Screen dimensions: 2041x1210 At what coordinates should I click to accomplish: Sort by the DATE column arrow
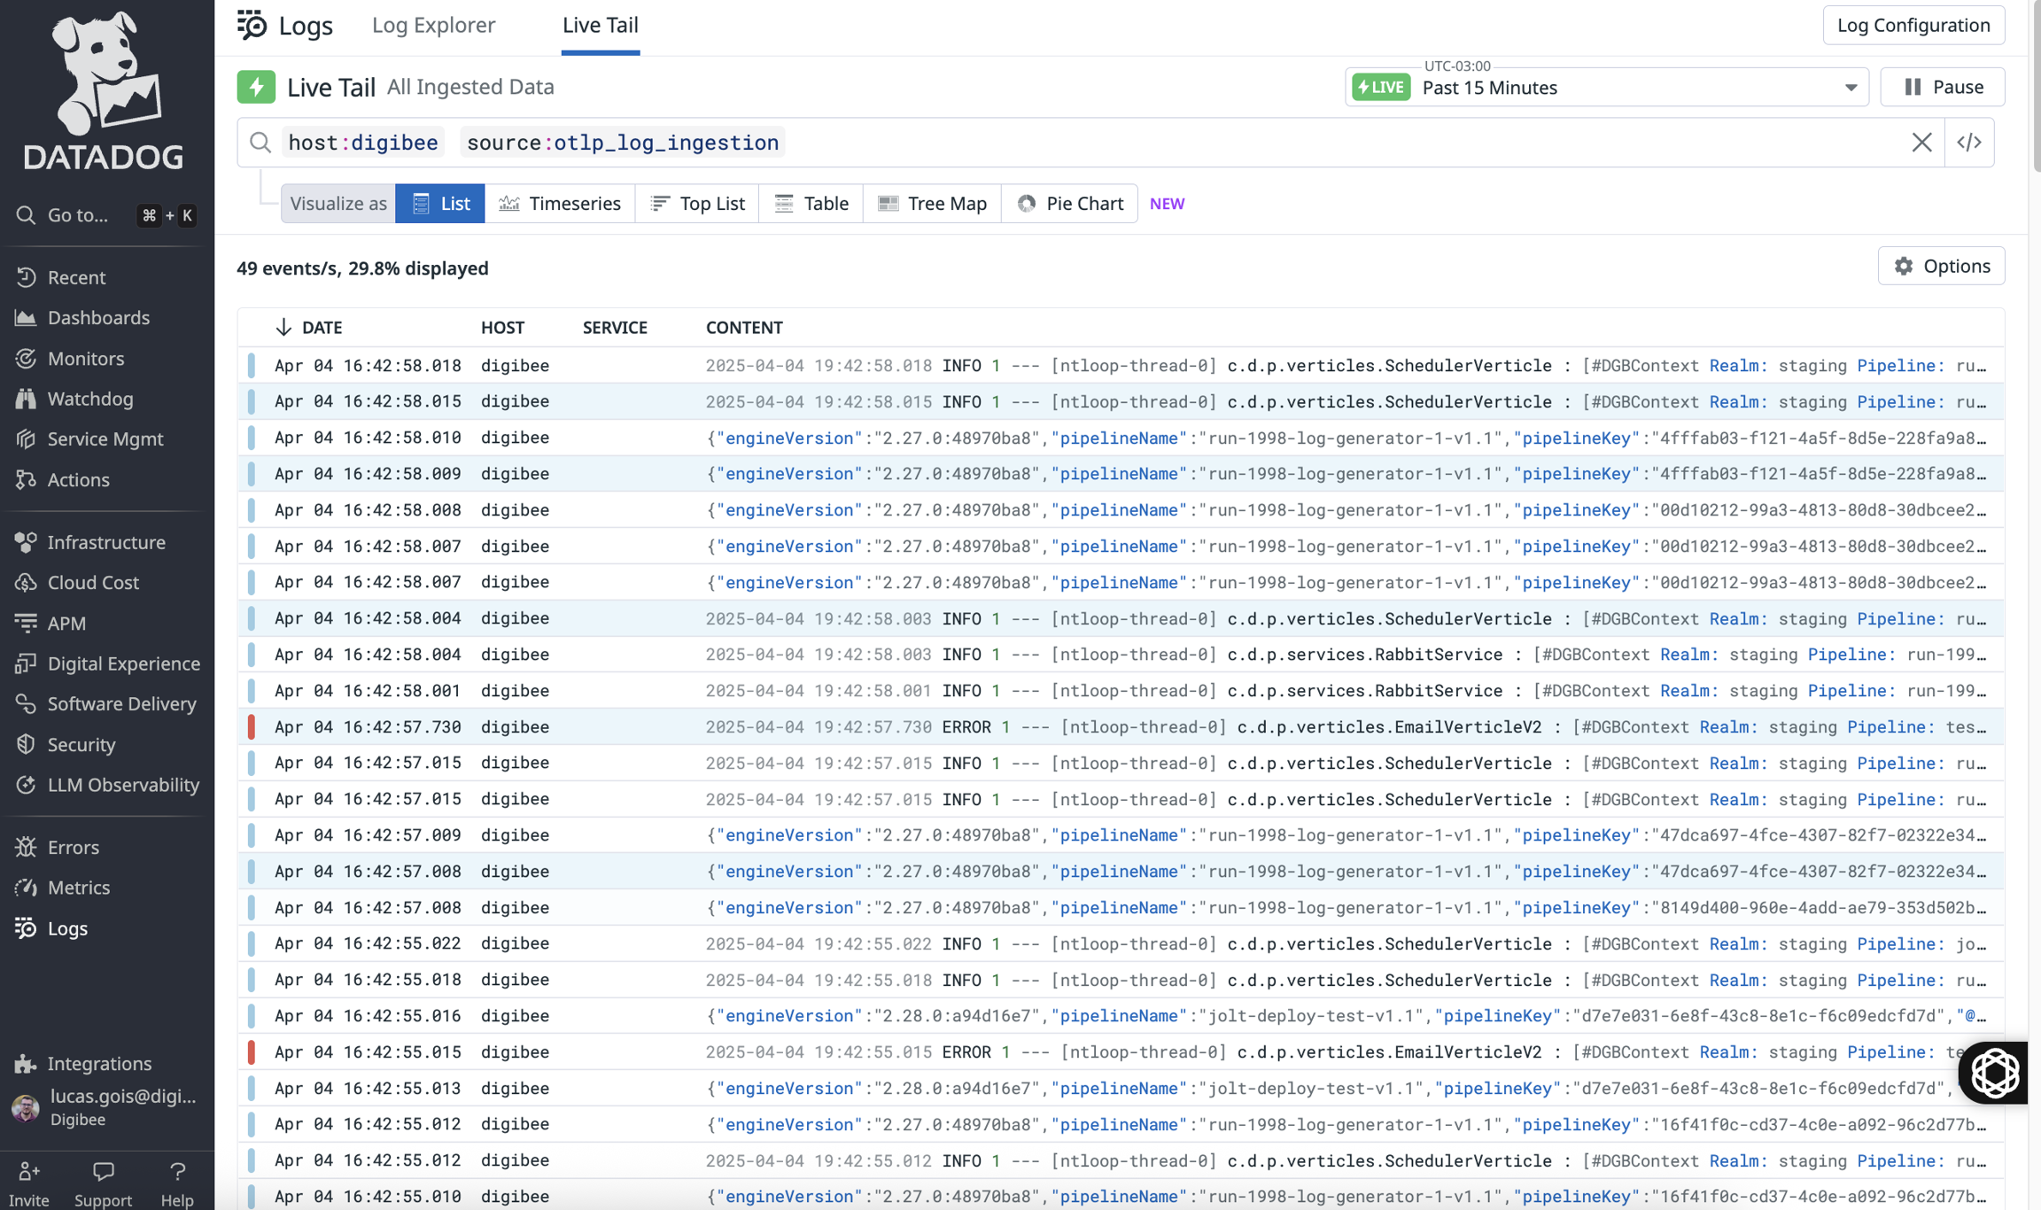[x=283, y=328]
